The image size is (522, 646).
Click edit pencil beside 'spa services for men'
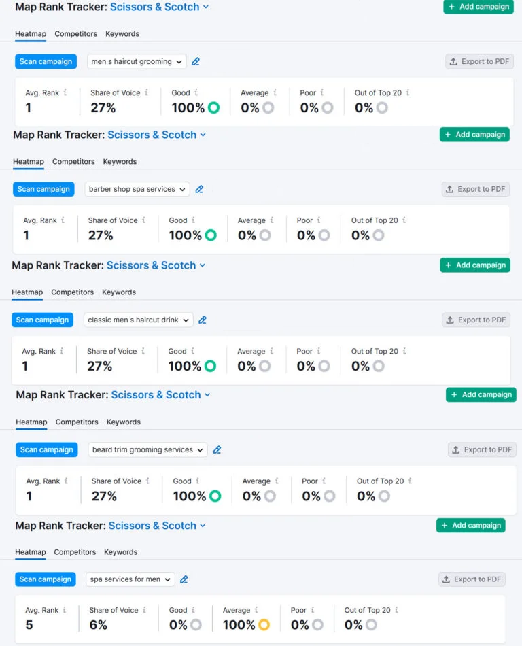184,580
